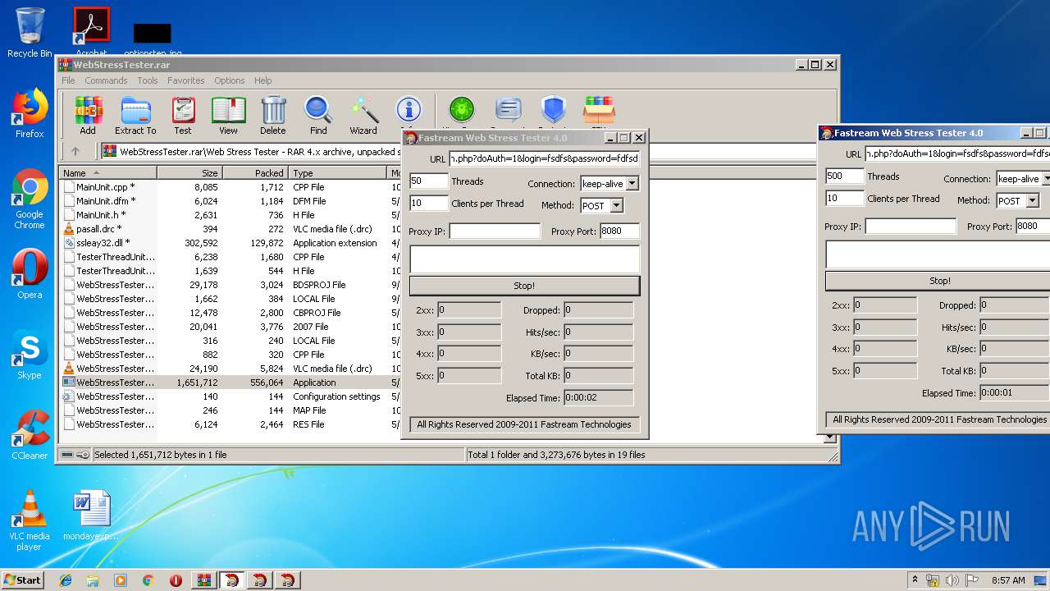The width and height of the screenshot is (1050, 591).
Task: Select the mondayexp Word document on desktop
Action: click(91, 515)
